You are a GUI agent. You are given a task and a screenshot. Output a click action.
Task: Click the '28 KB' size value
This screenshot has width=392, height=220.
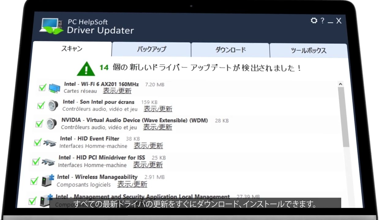222,121
